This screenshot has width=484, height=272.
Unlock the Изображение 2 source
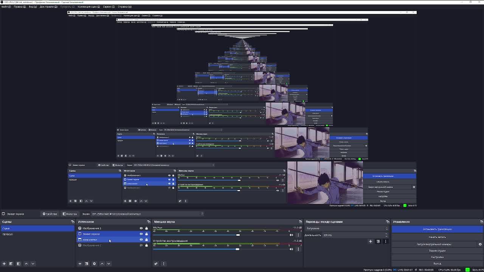[x=146, y=245]
